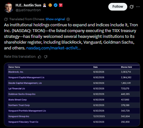This screenshot has height=128, width=143.
Task: Click the 3,303,714 shares value
Action: pos(126,72)
